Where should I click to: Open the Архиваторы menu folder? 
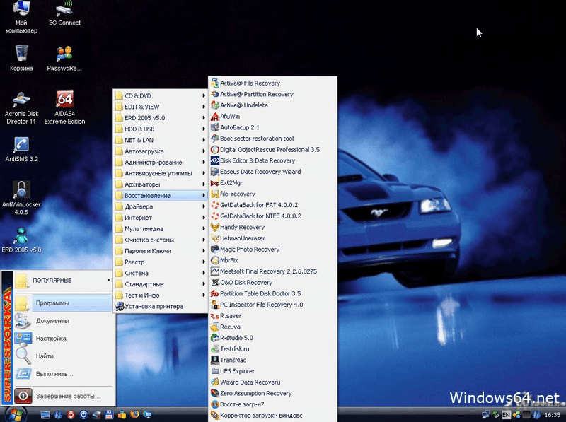tap(161, 184)
